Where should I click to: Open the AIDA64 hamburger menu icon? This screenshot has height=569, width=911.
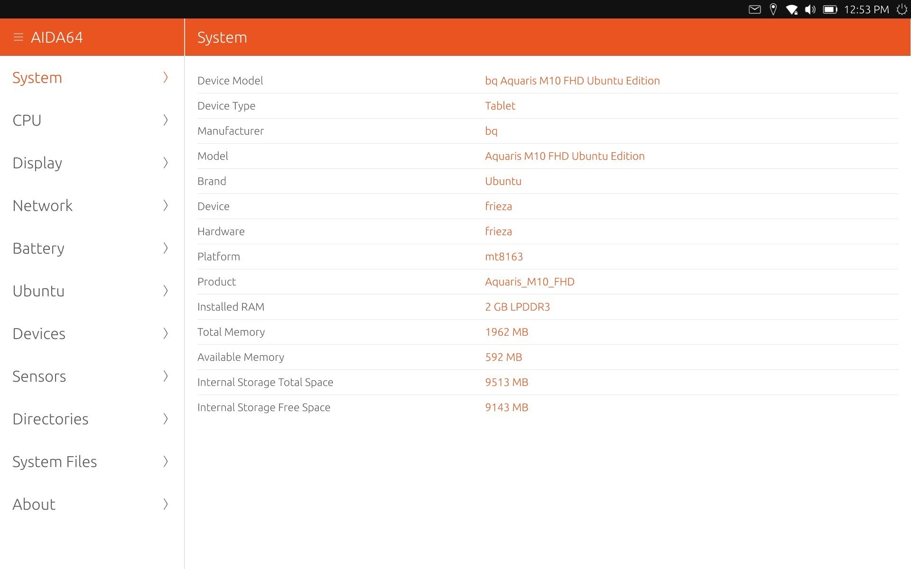point(19,37)
